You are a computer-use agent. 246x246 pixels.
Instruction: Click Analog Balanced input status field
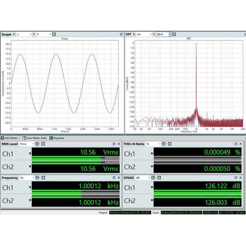click(x=181, y=212)
